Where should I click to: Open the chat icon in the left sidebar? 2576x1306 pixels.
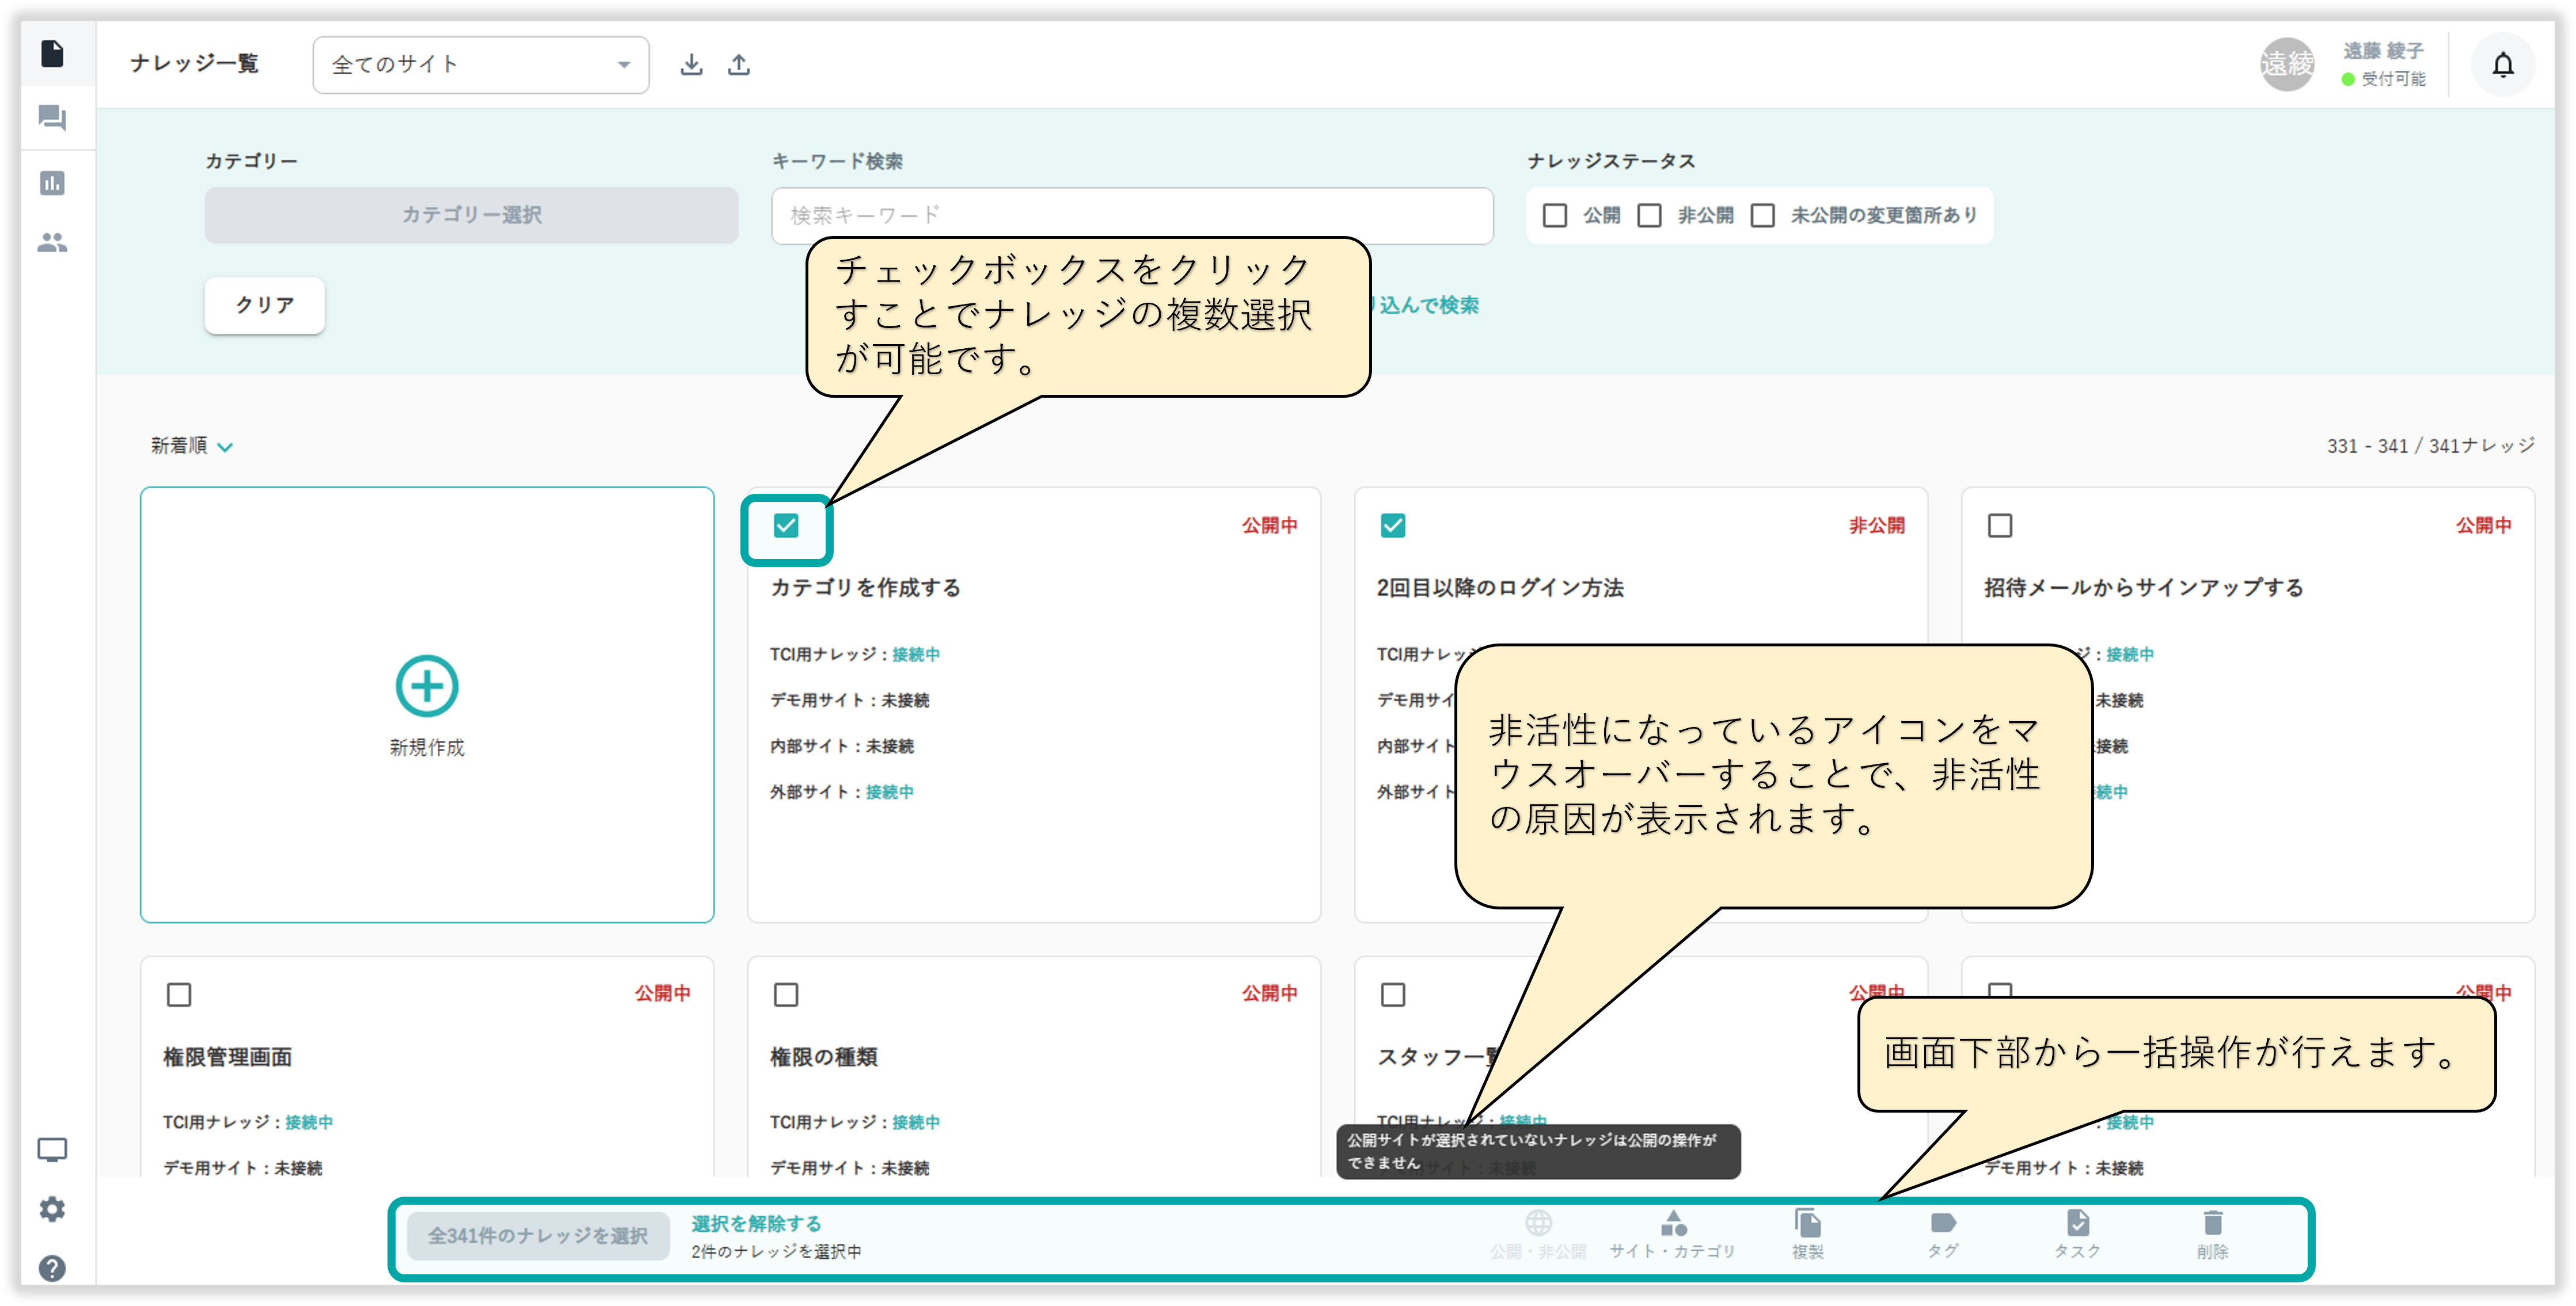tap(52, 118)
